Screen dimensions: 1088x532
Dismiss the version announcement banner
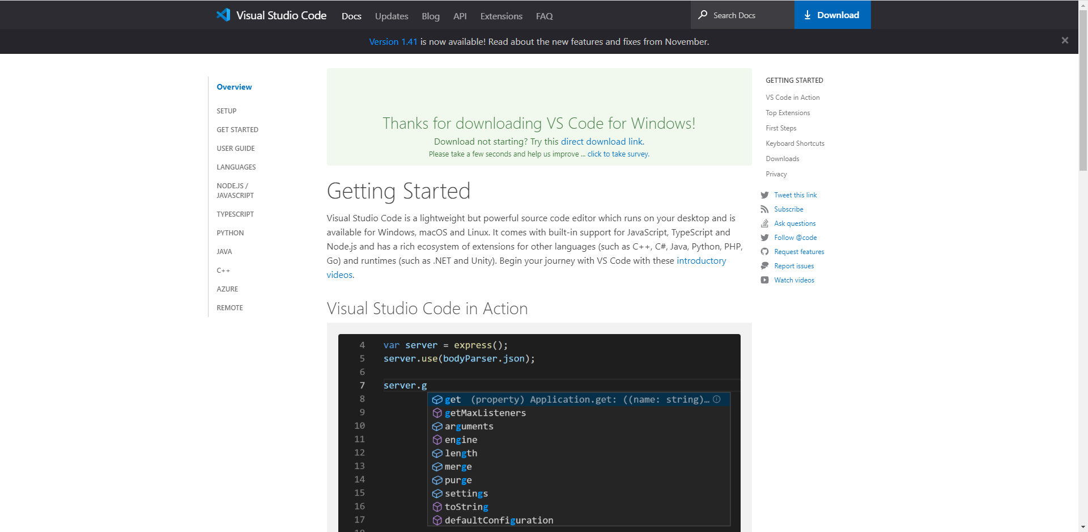1065,40
